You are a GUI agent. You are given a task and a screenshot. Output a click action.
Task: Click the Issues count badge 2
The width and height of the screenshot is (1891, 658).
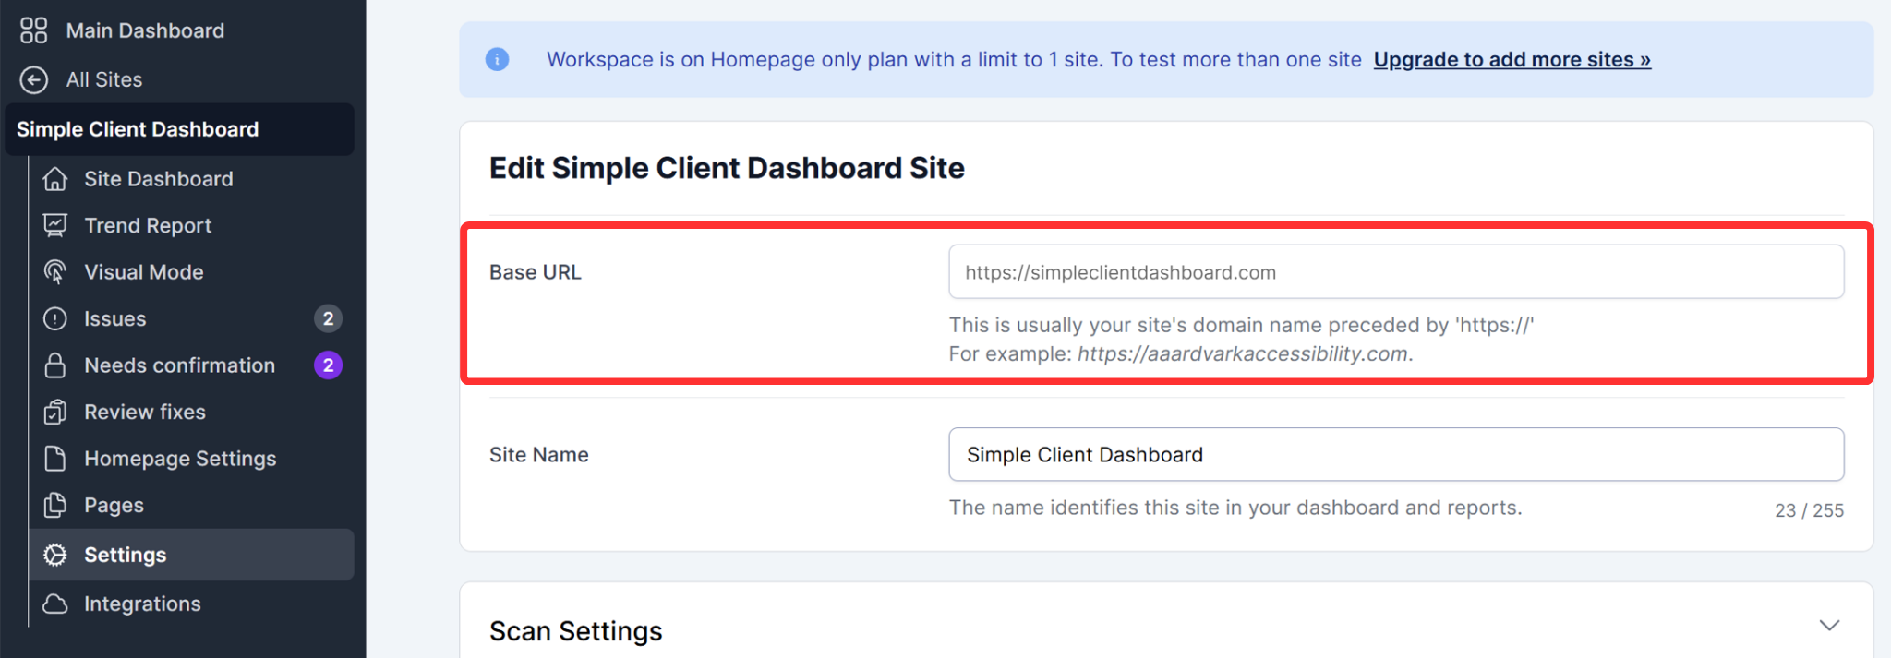[328, 318]
